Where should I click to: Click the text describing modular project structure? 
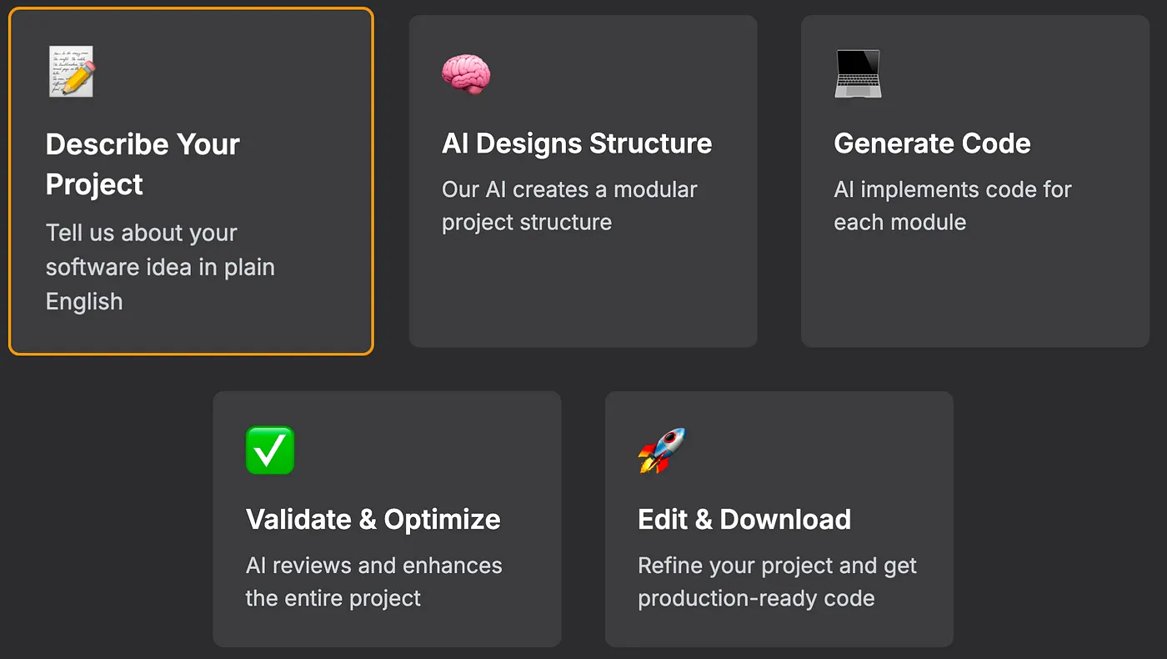click(x=569, y=205)
